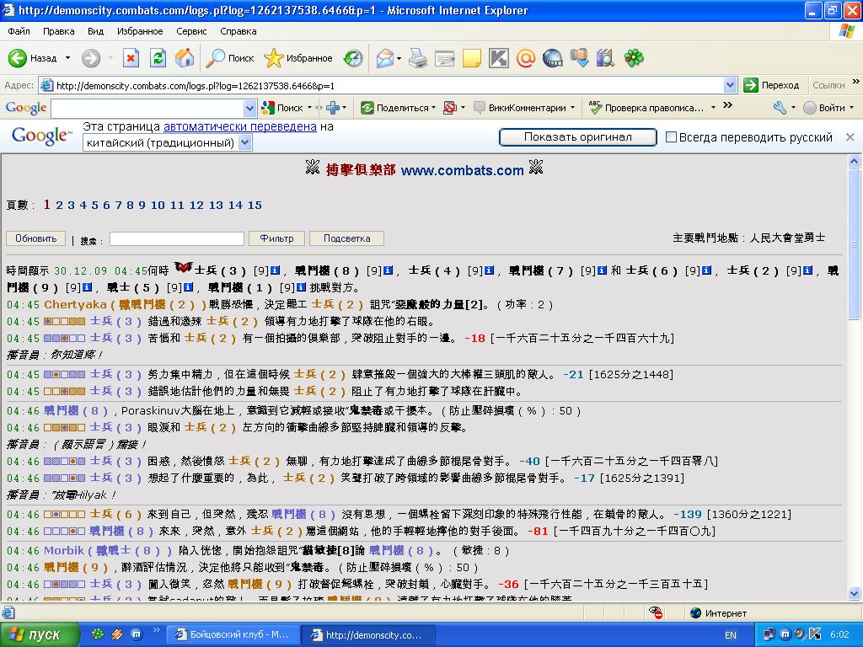Open the Файл menu
This screenshot has height=647, width=863.
click(19, 31)
